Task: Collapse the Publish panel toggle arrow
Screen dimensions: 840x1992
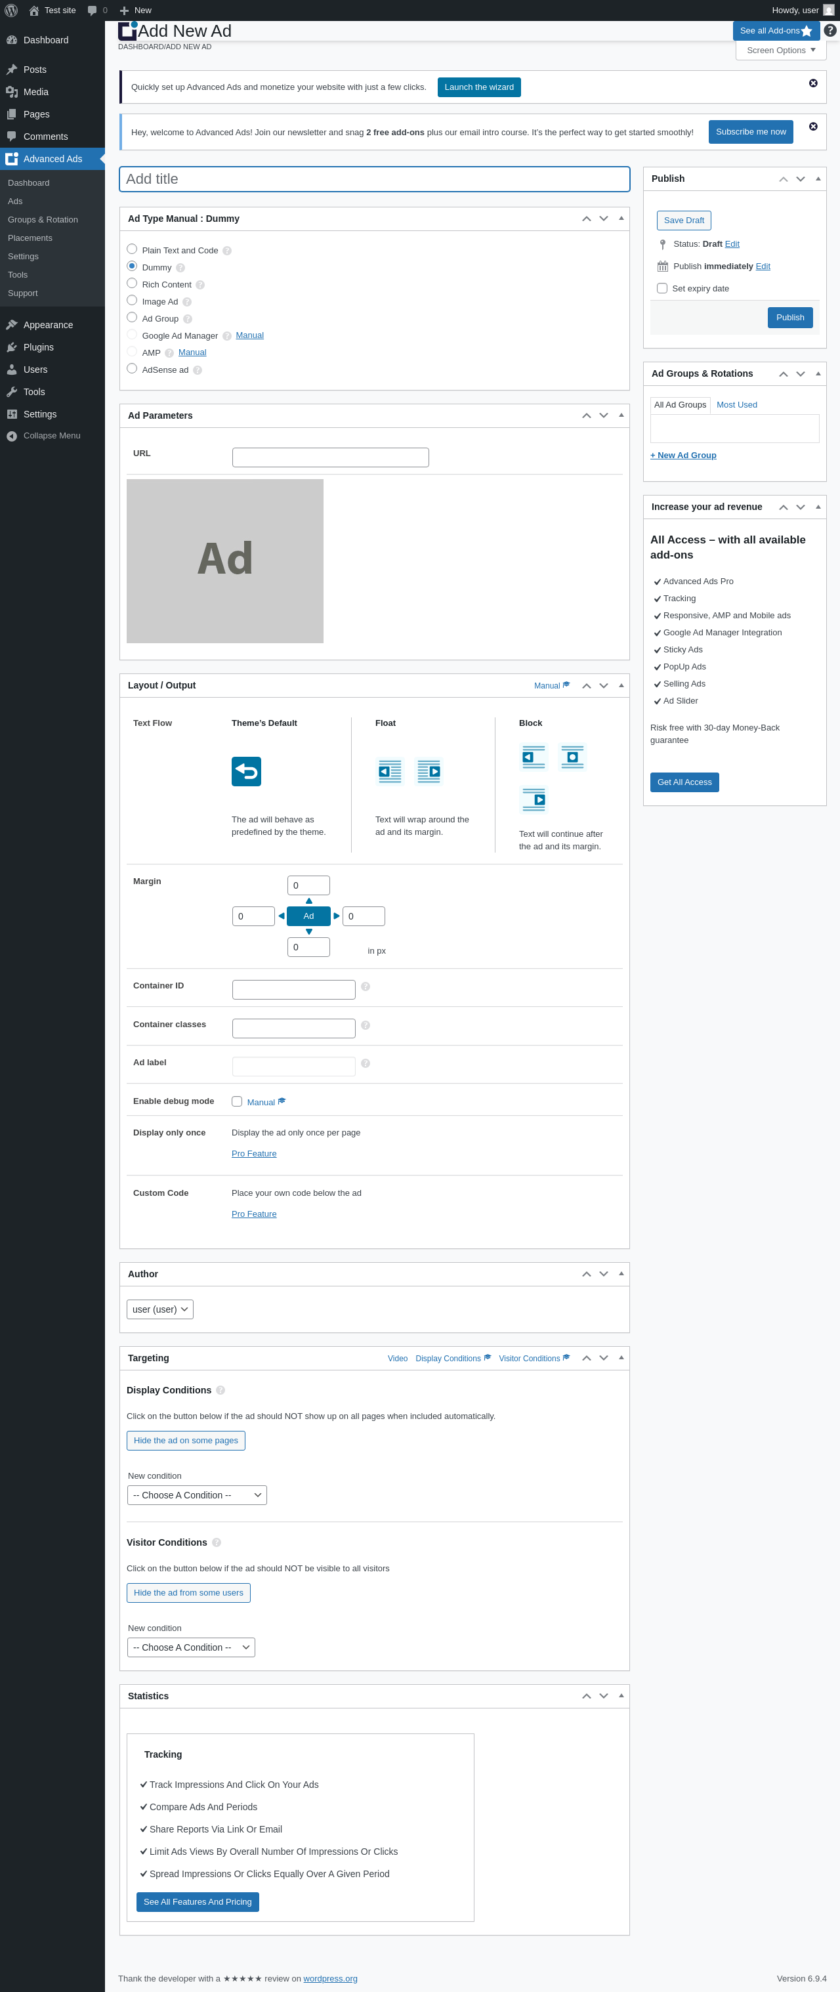Action: 818,179
